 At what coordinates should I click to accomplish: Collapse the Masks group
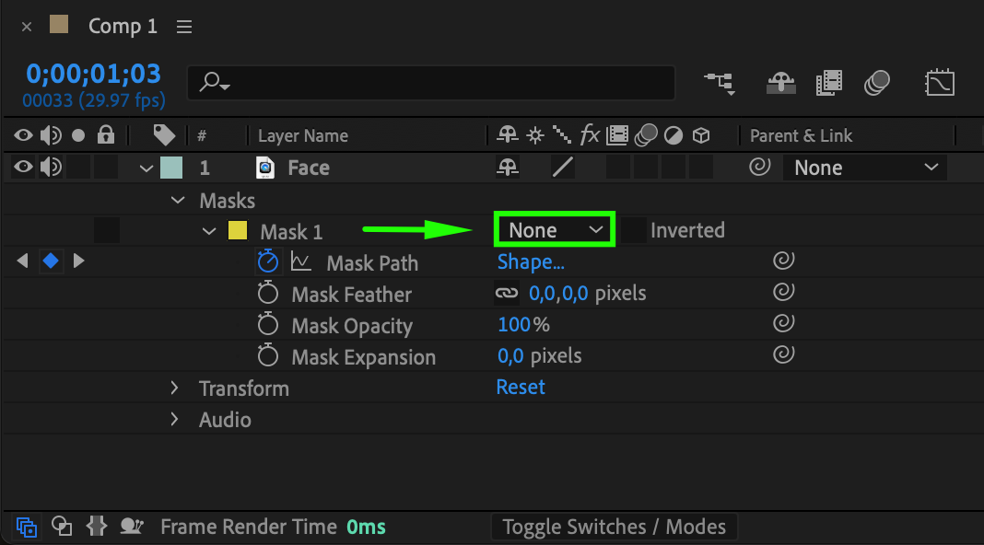[178, 200]
